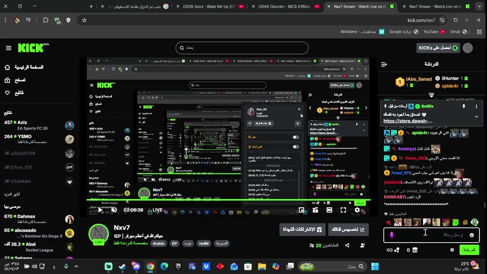Focus the Kick بحث search field
The width and height of the screenshot is (487, 274).
coord(242,48)
